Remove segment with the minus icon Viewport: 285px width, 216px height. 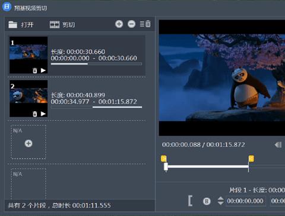(x=131, y=24)
